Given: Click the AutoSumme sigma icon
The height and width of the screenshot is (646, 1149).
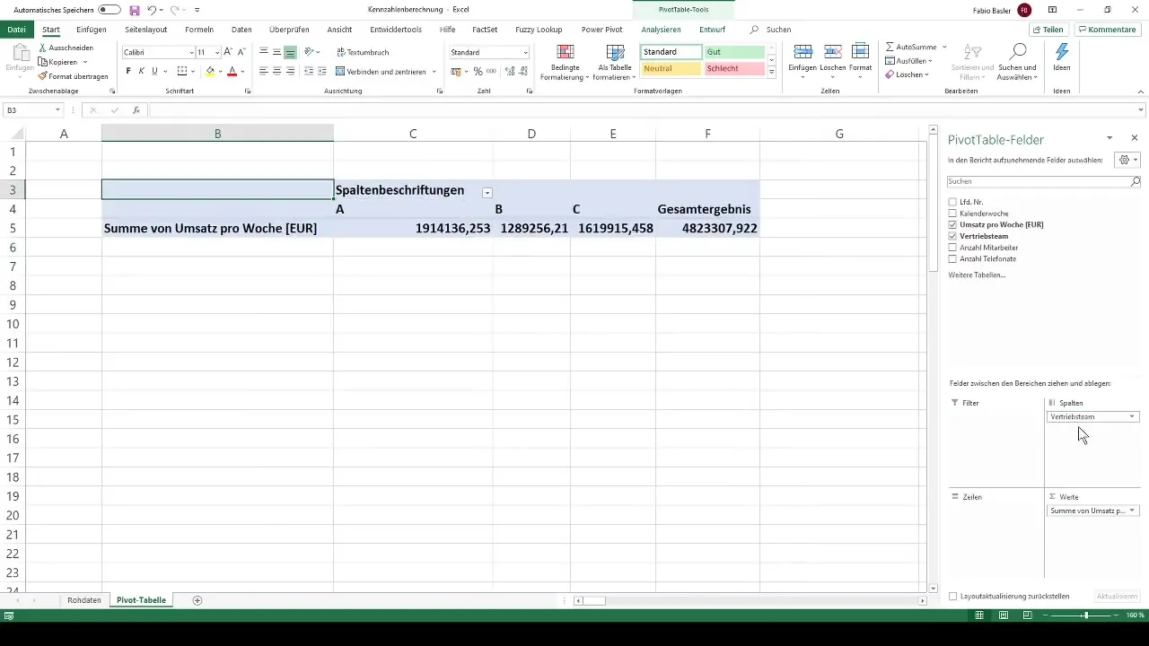Looking at the screenshot, I should [x=890, y=46].
